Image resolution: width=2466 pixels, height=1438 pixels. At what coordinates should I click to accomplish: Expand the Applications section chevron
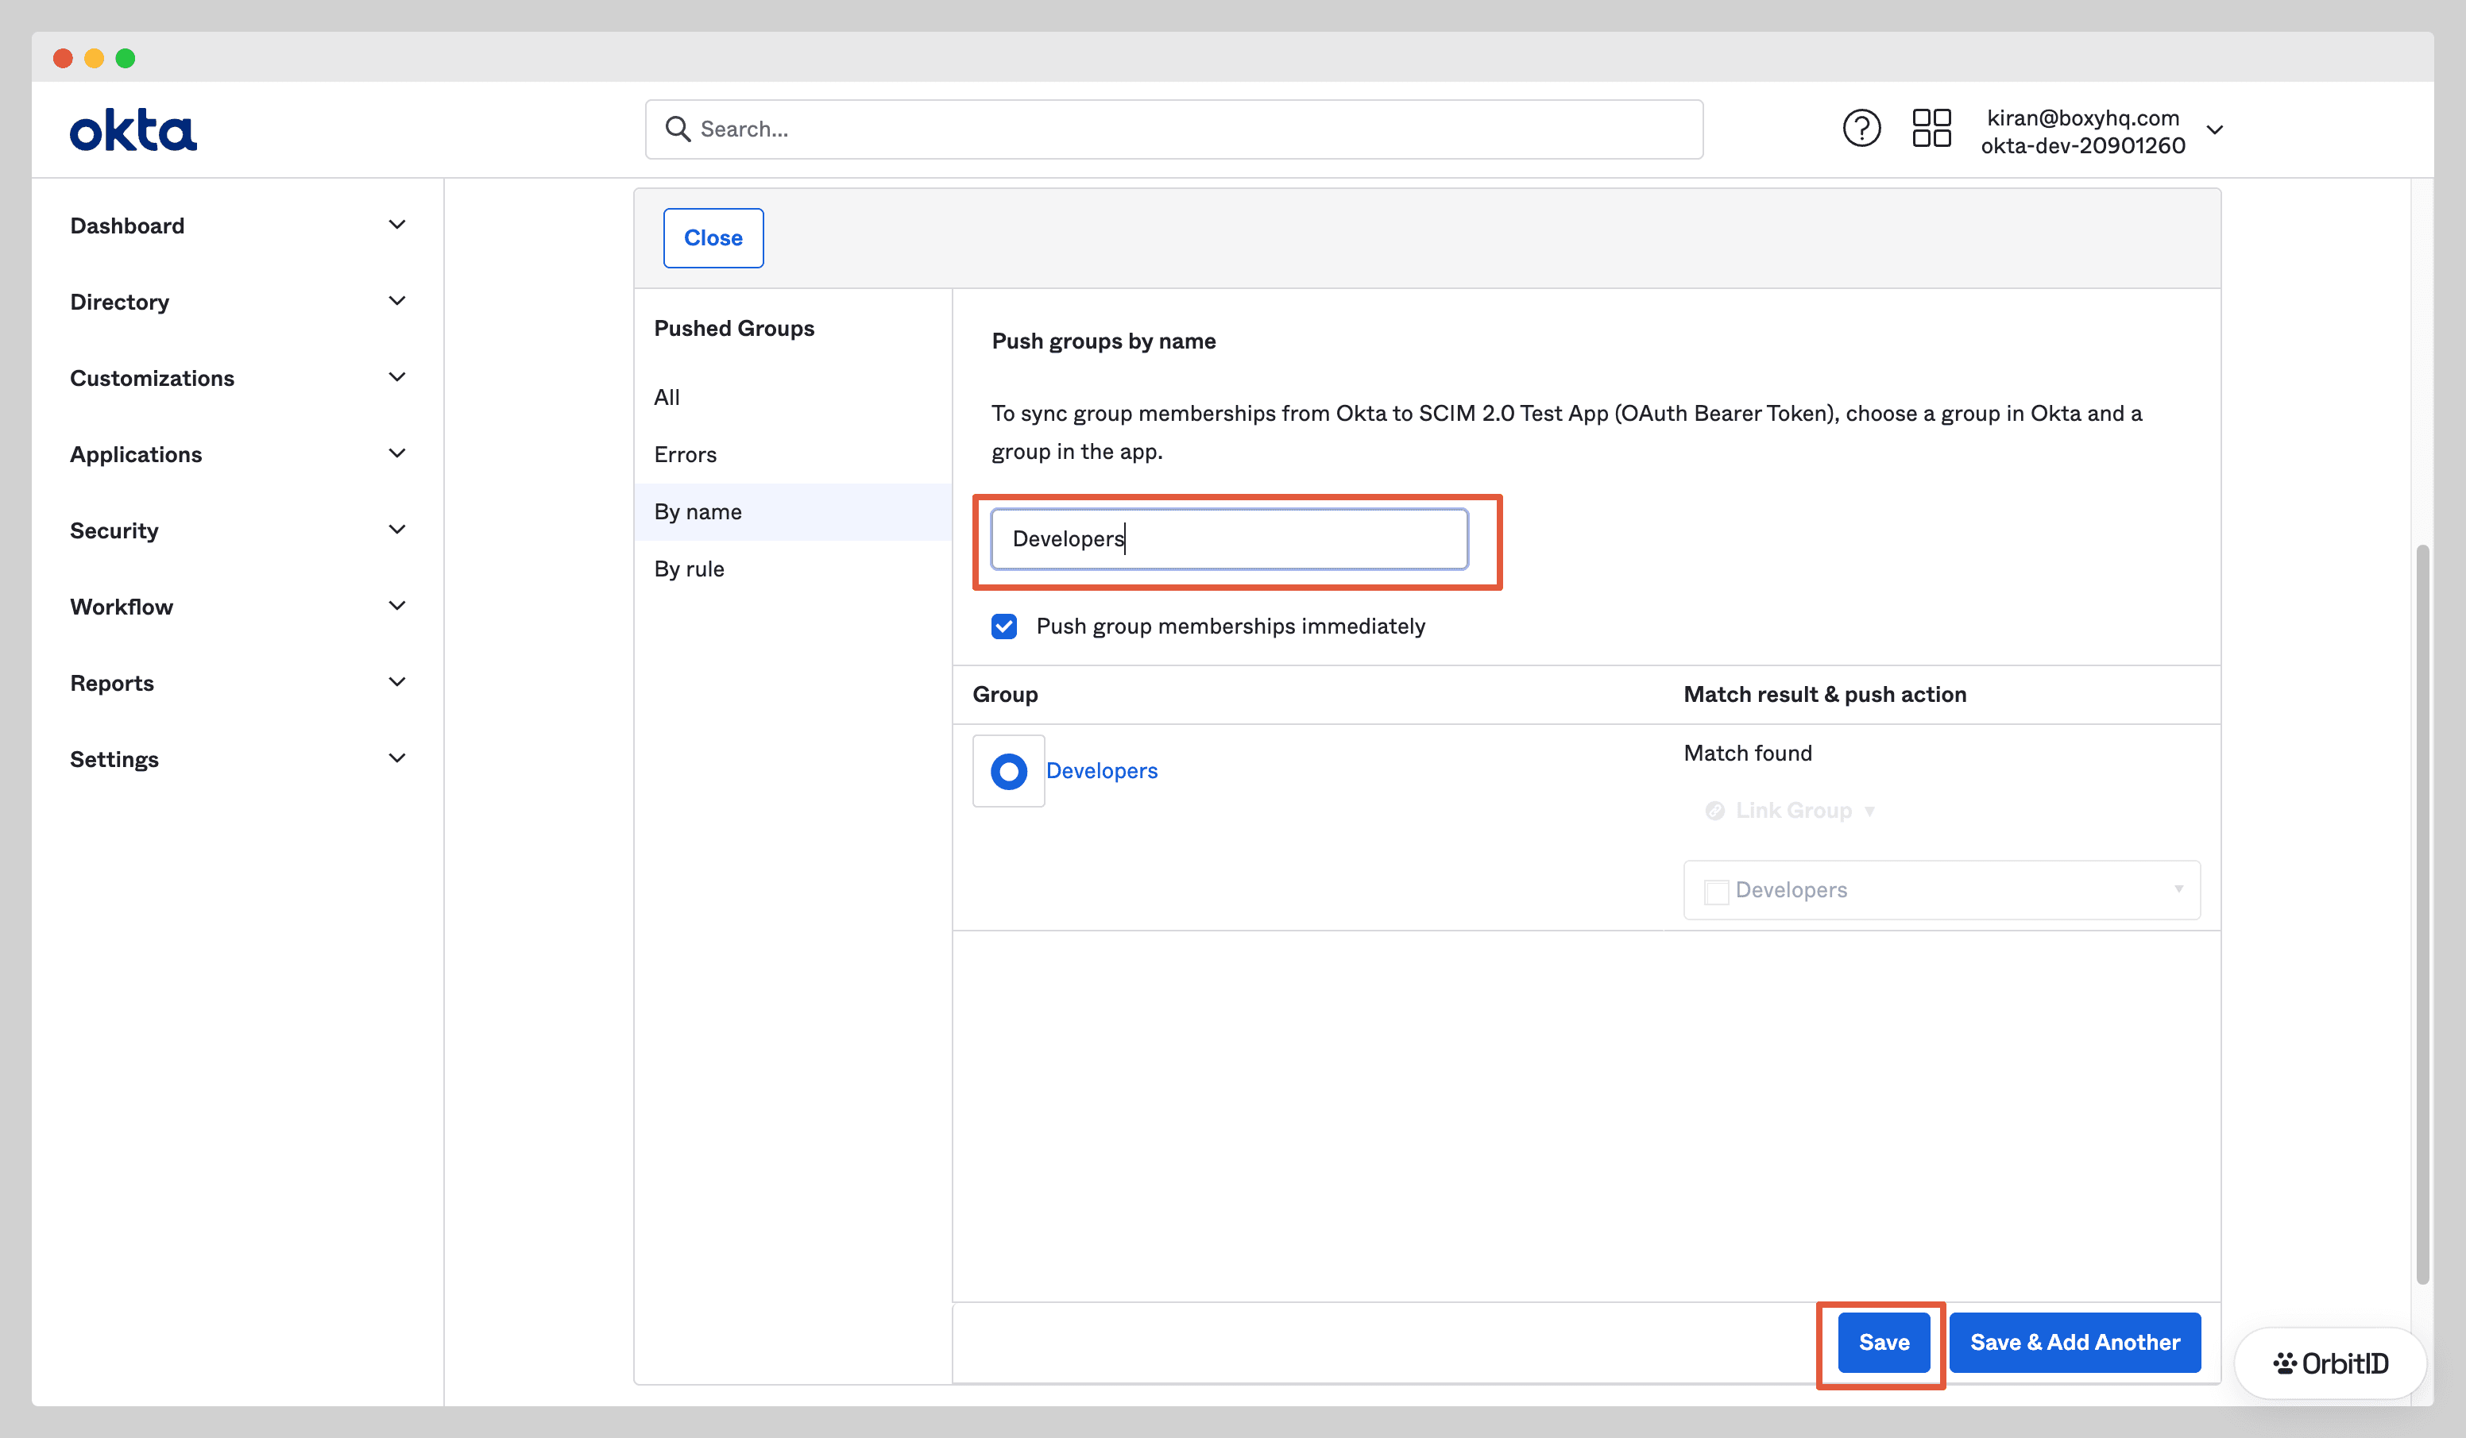(x=396, y=454)
